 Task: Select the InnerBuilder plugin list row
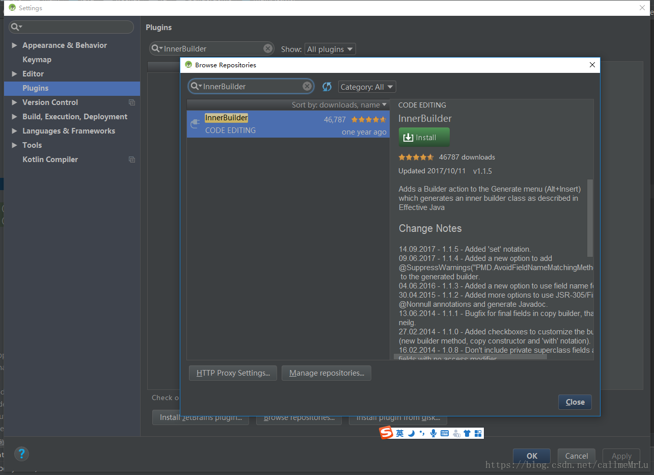(x=288, y=124)
